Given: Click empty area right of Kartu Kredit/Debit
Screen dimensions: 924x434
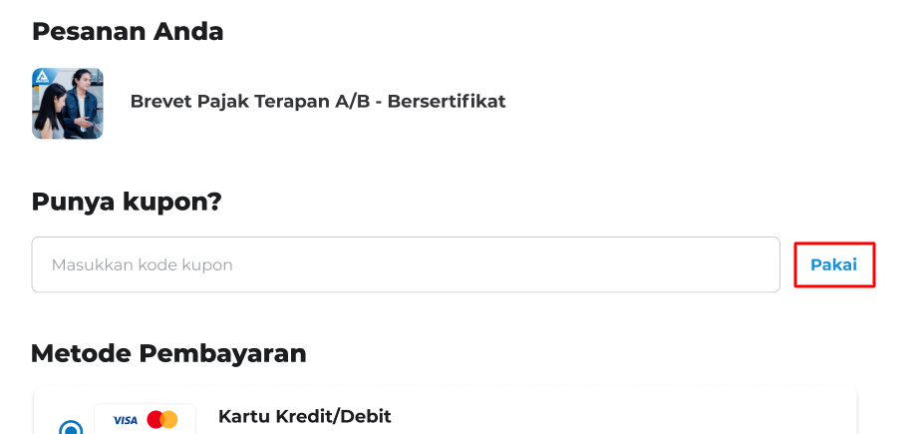Looking at the screenshot, I should [618, 416].
